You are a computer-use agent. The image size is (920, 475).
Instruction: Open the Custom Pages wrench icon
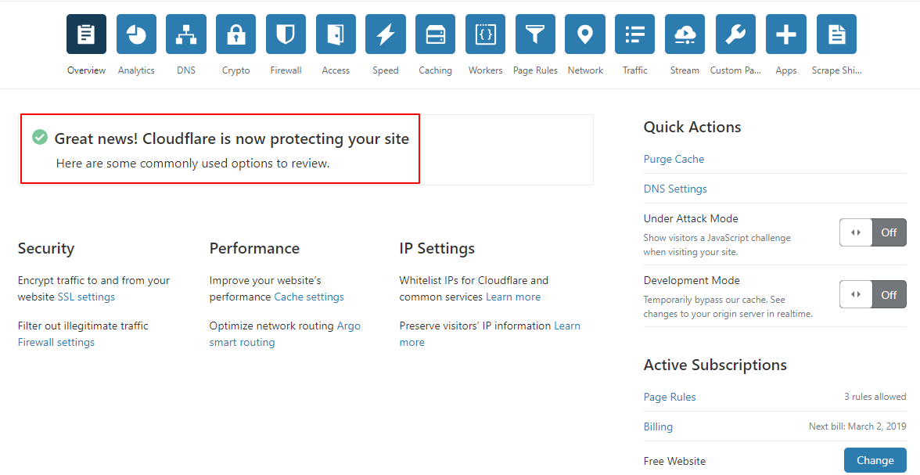coord(735,34)
